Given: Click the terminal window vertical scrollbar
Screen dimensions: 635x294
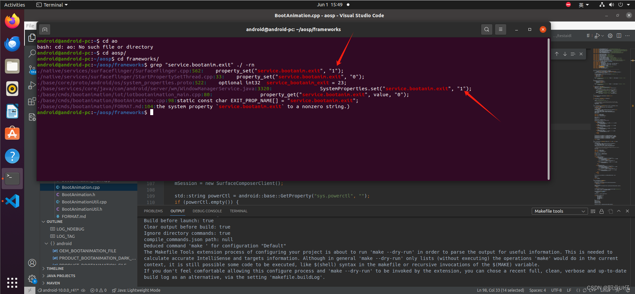Looking at the screenshot, I should 548,109.
